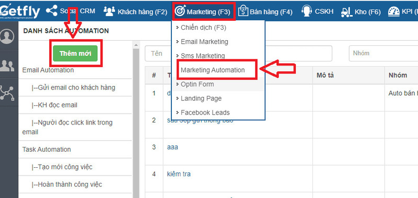Screen dimensions: 418x198
Task: Select Gửi email cho khách hàng item
Action: (x=73, y=88)
